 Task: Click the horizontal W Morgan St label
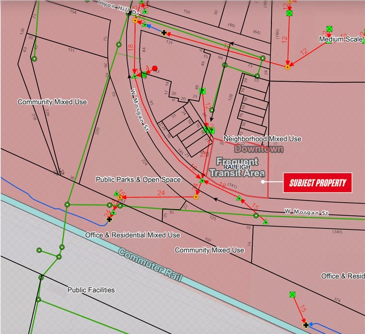(x=306, y=212)
